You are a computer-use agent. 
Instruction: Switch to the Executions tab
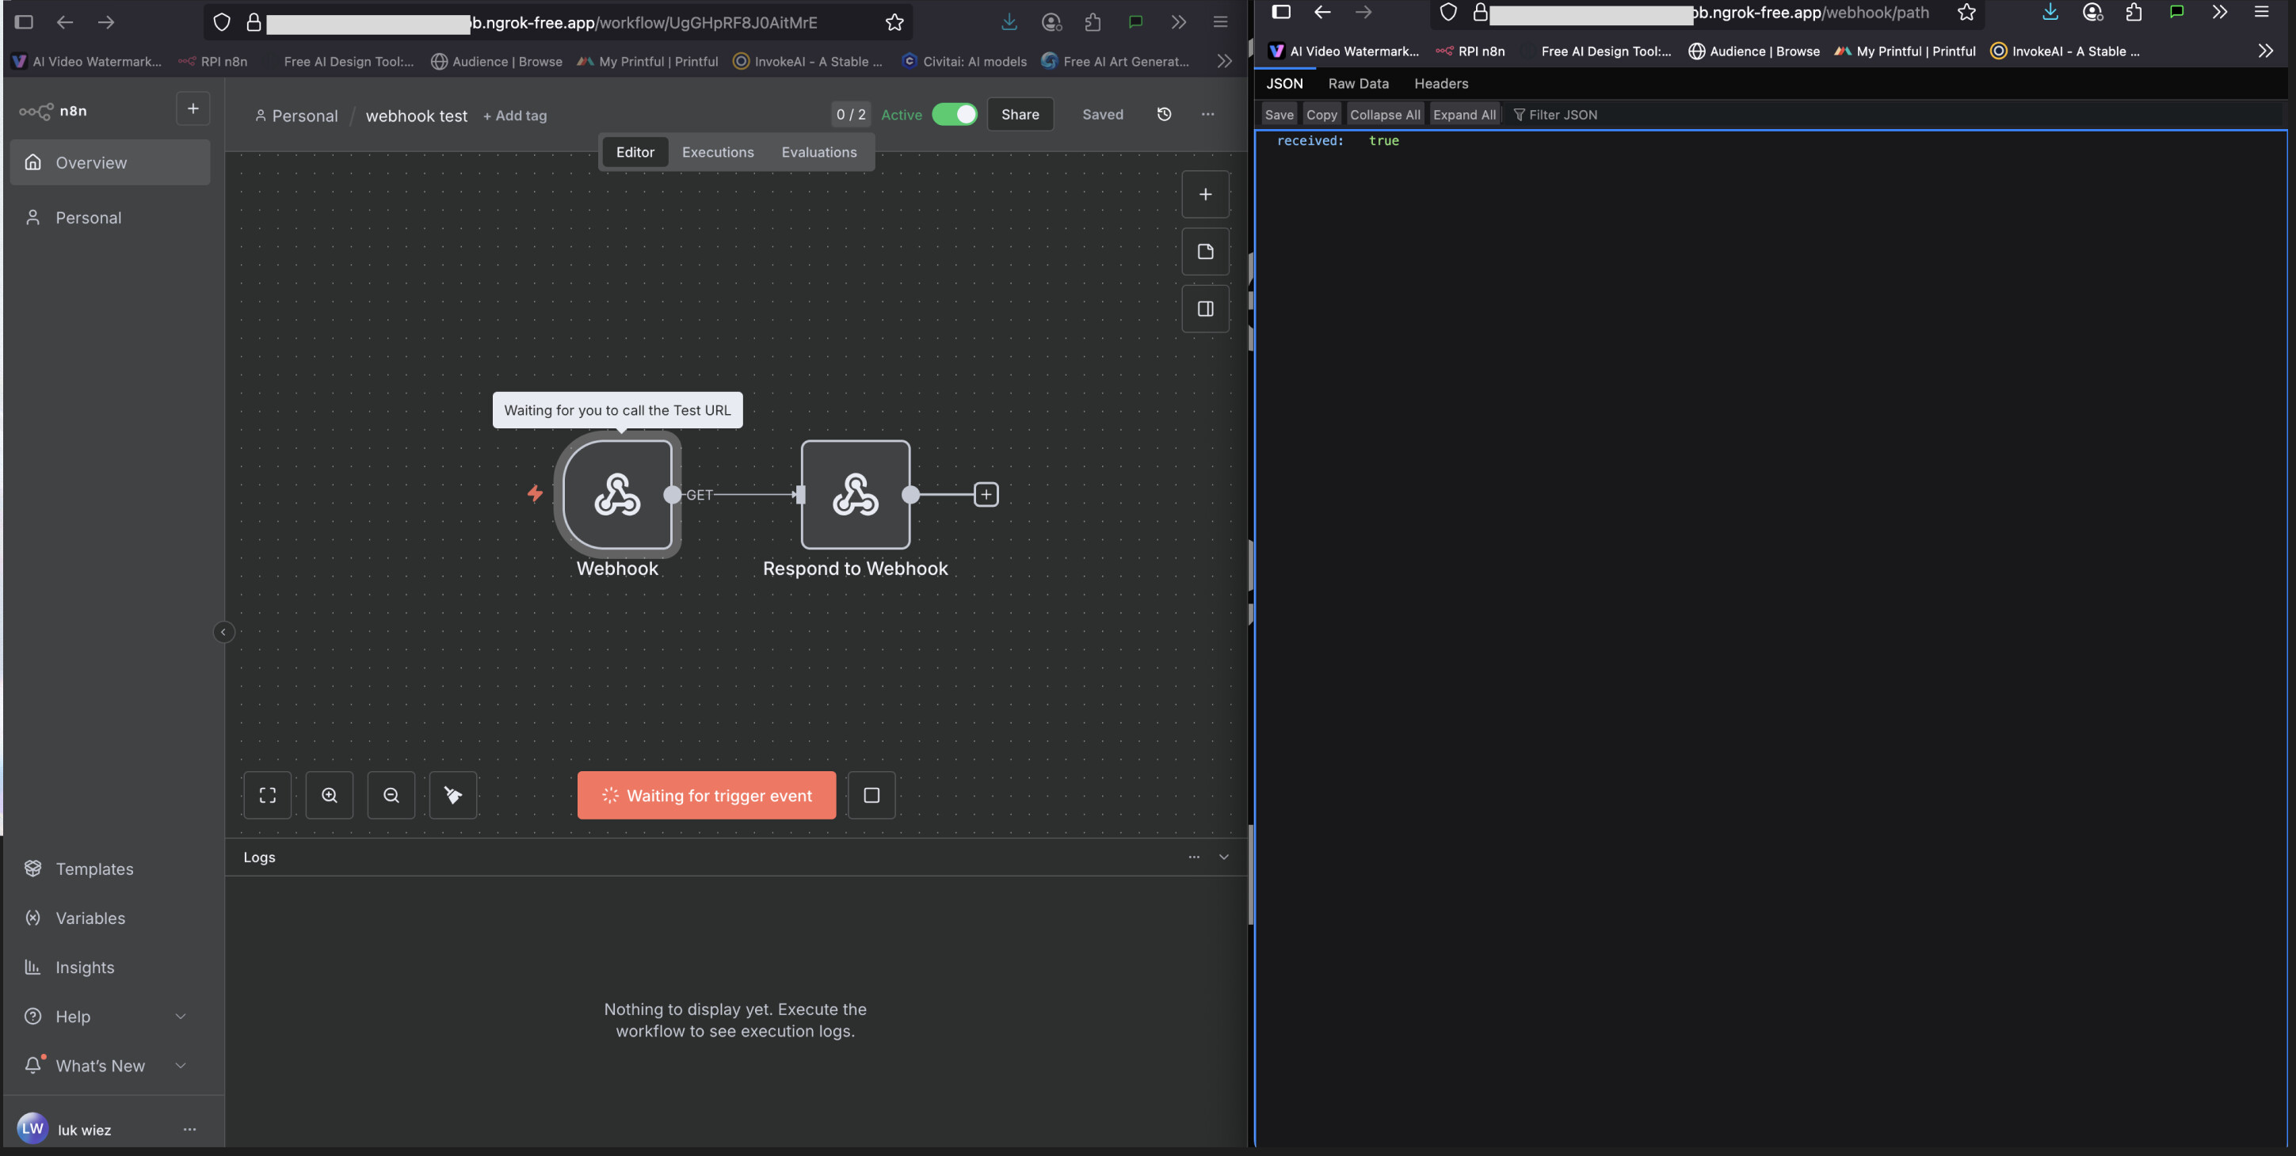[718, 152]
